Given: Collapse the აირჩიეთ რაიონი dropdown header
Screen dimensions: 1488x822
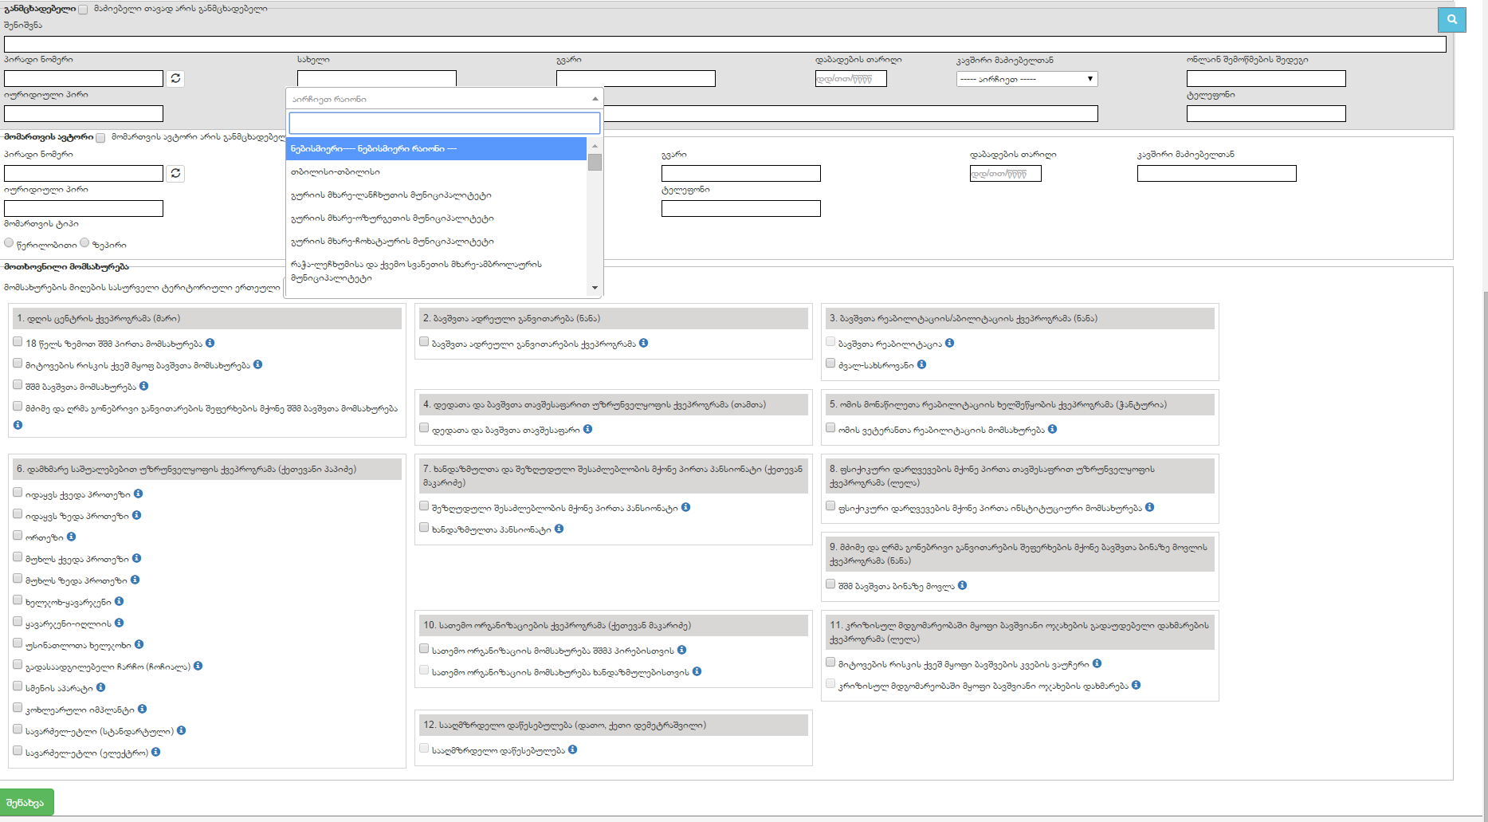Looking at the screenshot, I should click(x=444, y=99).
